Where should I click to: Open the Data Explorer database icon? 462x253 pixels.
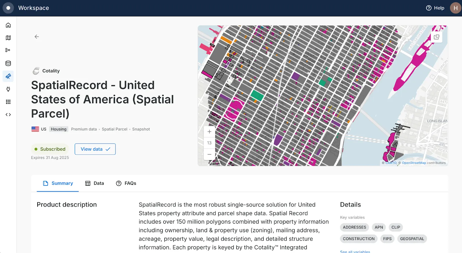[x=8, y=63]
